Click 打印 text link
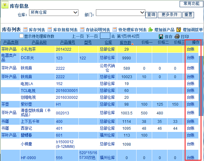 [x=185, y=37]
